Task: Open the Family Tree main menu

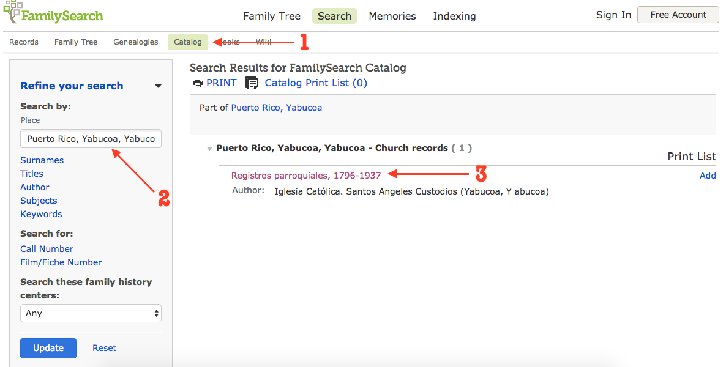Action: 272,17
